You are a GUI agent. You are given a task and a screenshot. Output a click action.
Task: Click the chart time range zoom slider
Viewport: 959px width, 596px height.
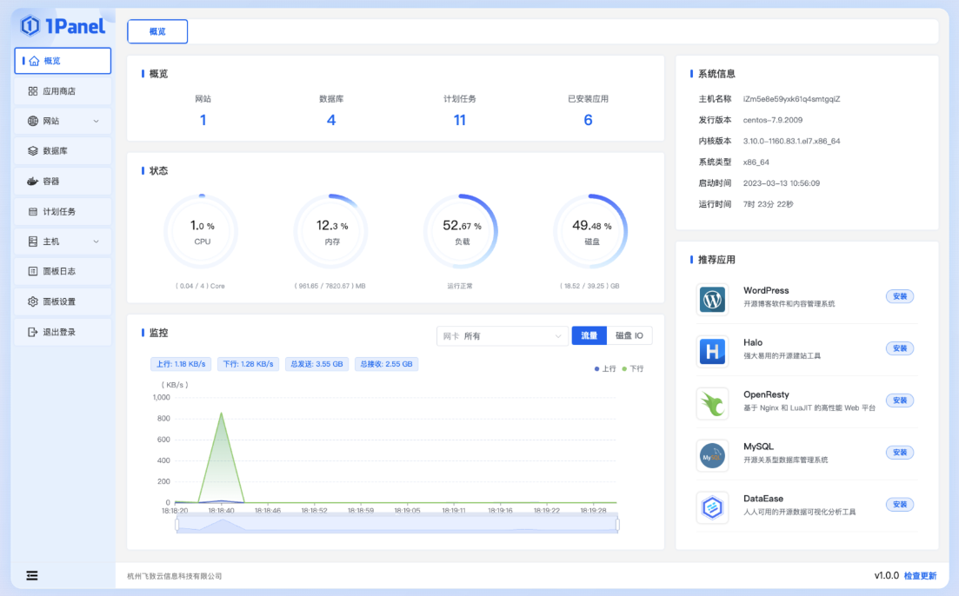(x=396, y=524)
